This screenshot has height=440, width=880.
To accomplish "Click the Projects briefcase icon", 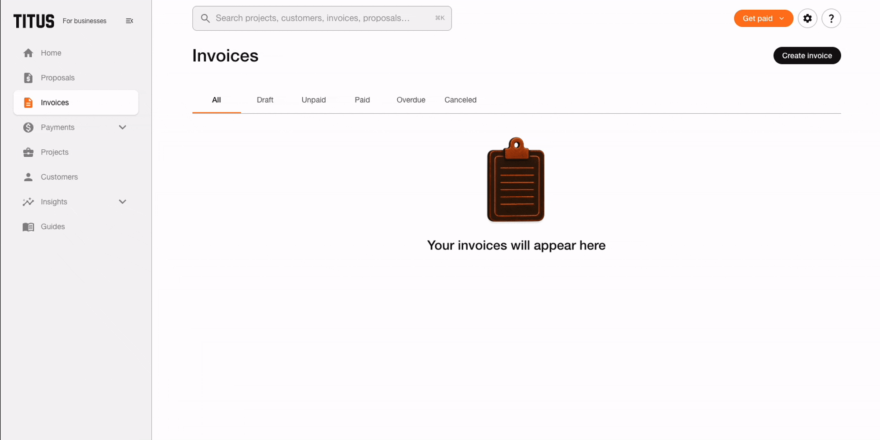I will pyautogui.click(x=28, y=152).
